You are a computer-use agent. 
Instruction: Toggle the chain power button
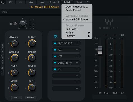[55, 36]
